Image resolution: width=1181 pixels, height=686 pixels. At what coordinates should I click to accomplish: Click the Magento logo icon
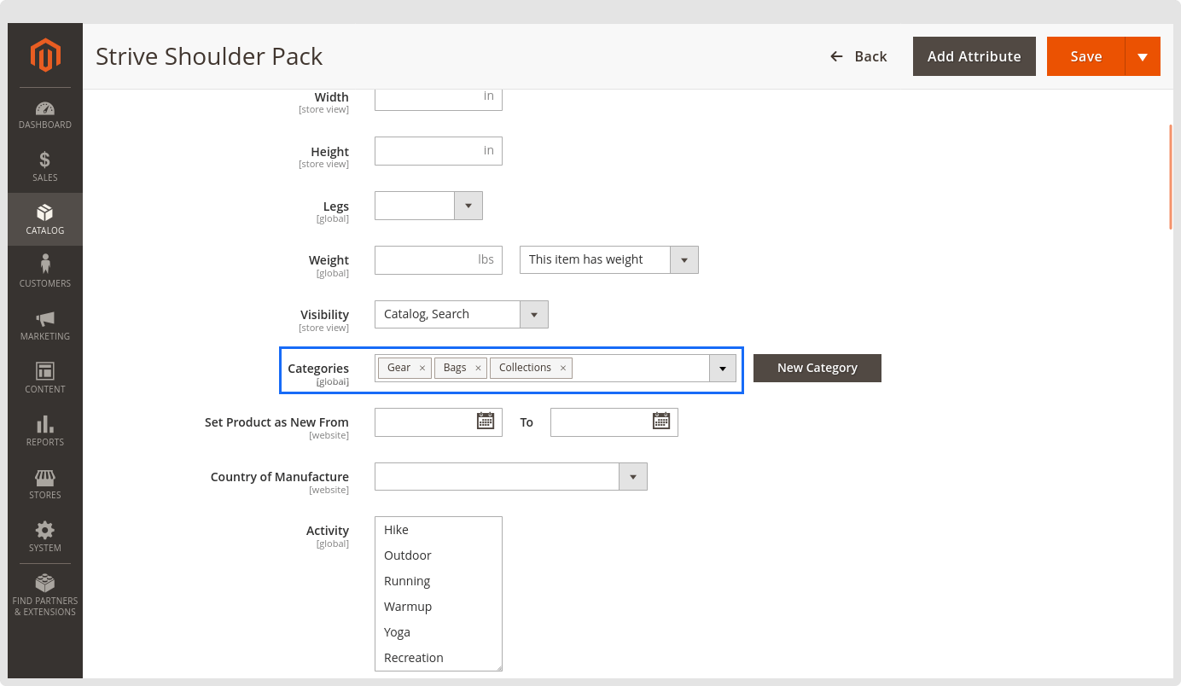click(45, 55)
